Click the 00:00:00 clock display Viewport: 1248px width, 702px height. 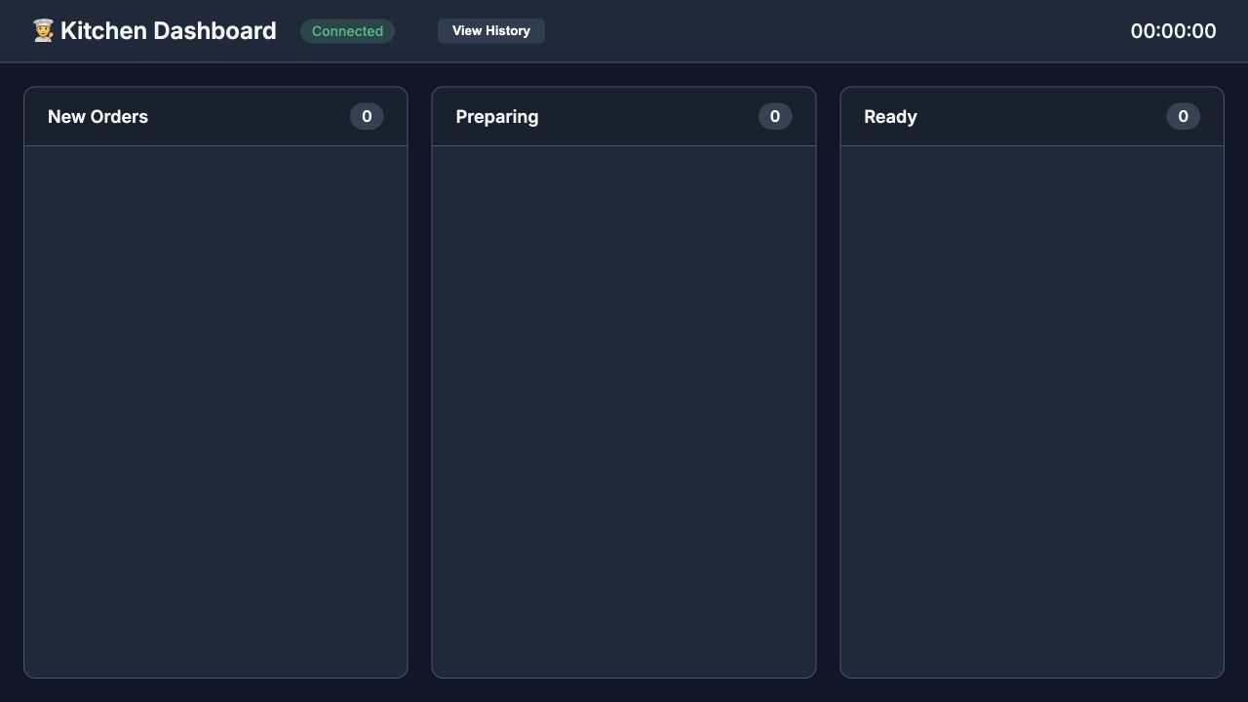click(1173, 31)
